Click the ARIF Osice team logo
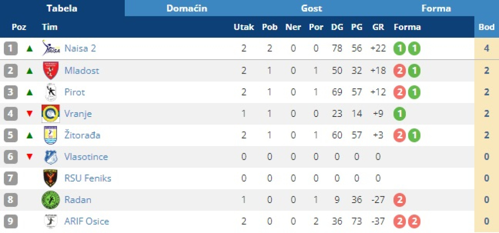Viewport: 499px width, 233px height. 51,221
